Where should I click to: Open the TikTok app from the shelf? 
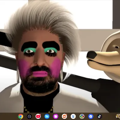point(100,116)
